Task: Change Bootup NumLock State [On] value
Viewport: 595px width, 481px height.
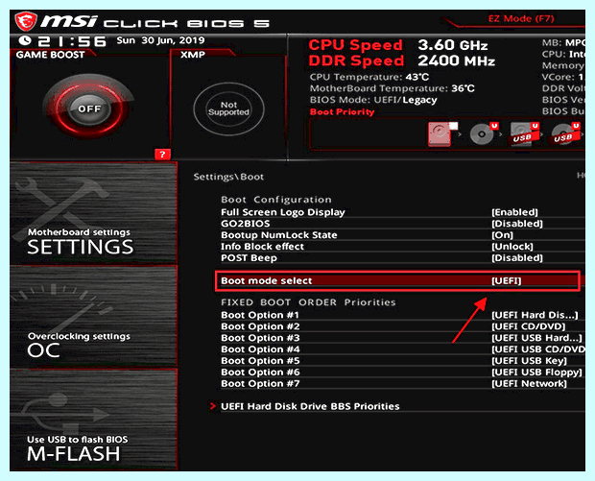Action: pyautogui.click(x=502, y=235)
